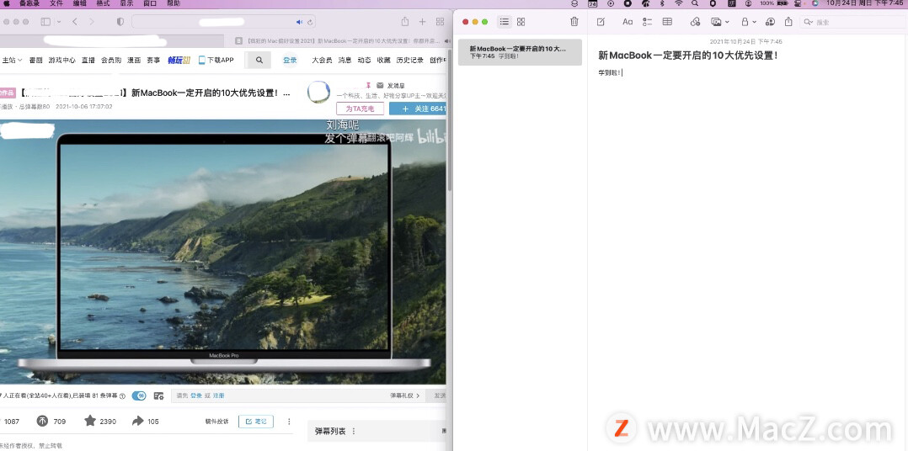Expand 弹幕礼仪
This screenshot has height=451, width=908.
coord(405,395)
